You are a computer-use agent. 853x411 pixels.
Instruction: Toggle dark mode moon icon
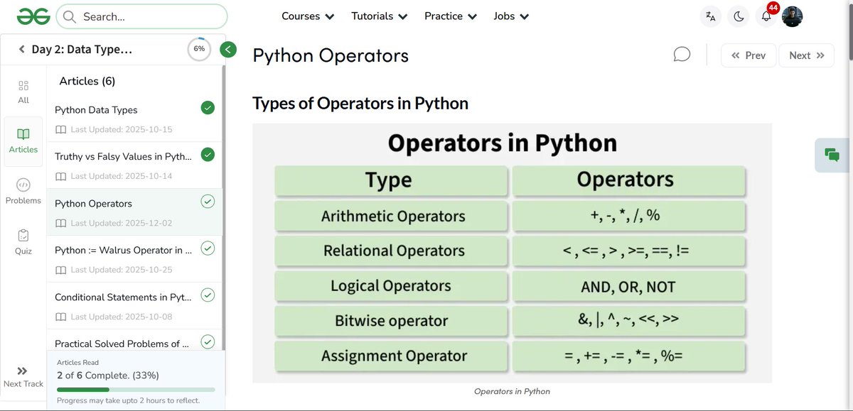pyautogui.click(x=739, y=16)
